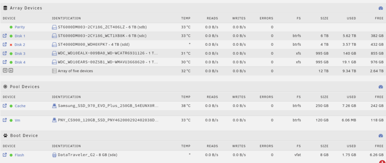This screenshot has height=163, width=386.
Task: Click IDENTIFICATION column header in Array Devices
Action: [x=66, y=18]
